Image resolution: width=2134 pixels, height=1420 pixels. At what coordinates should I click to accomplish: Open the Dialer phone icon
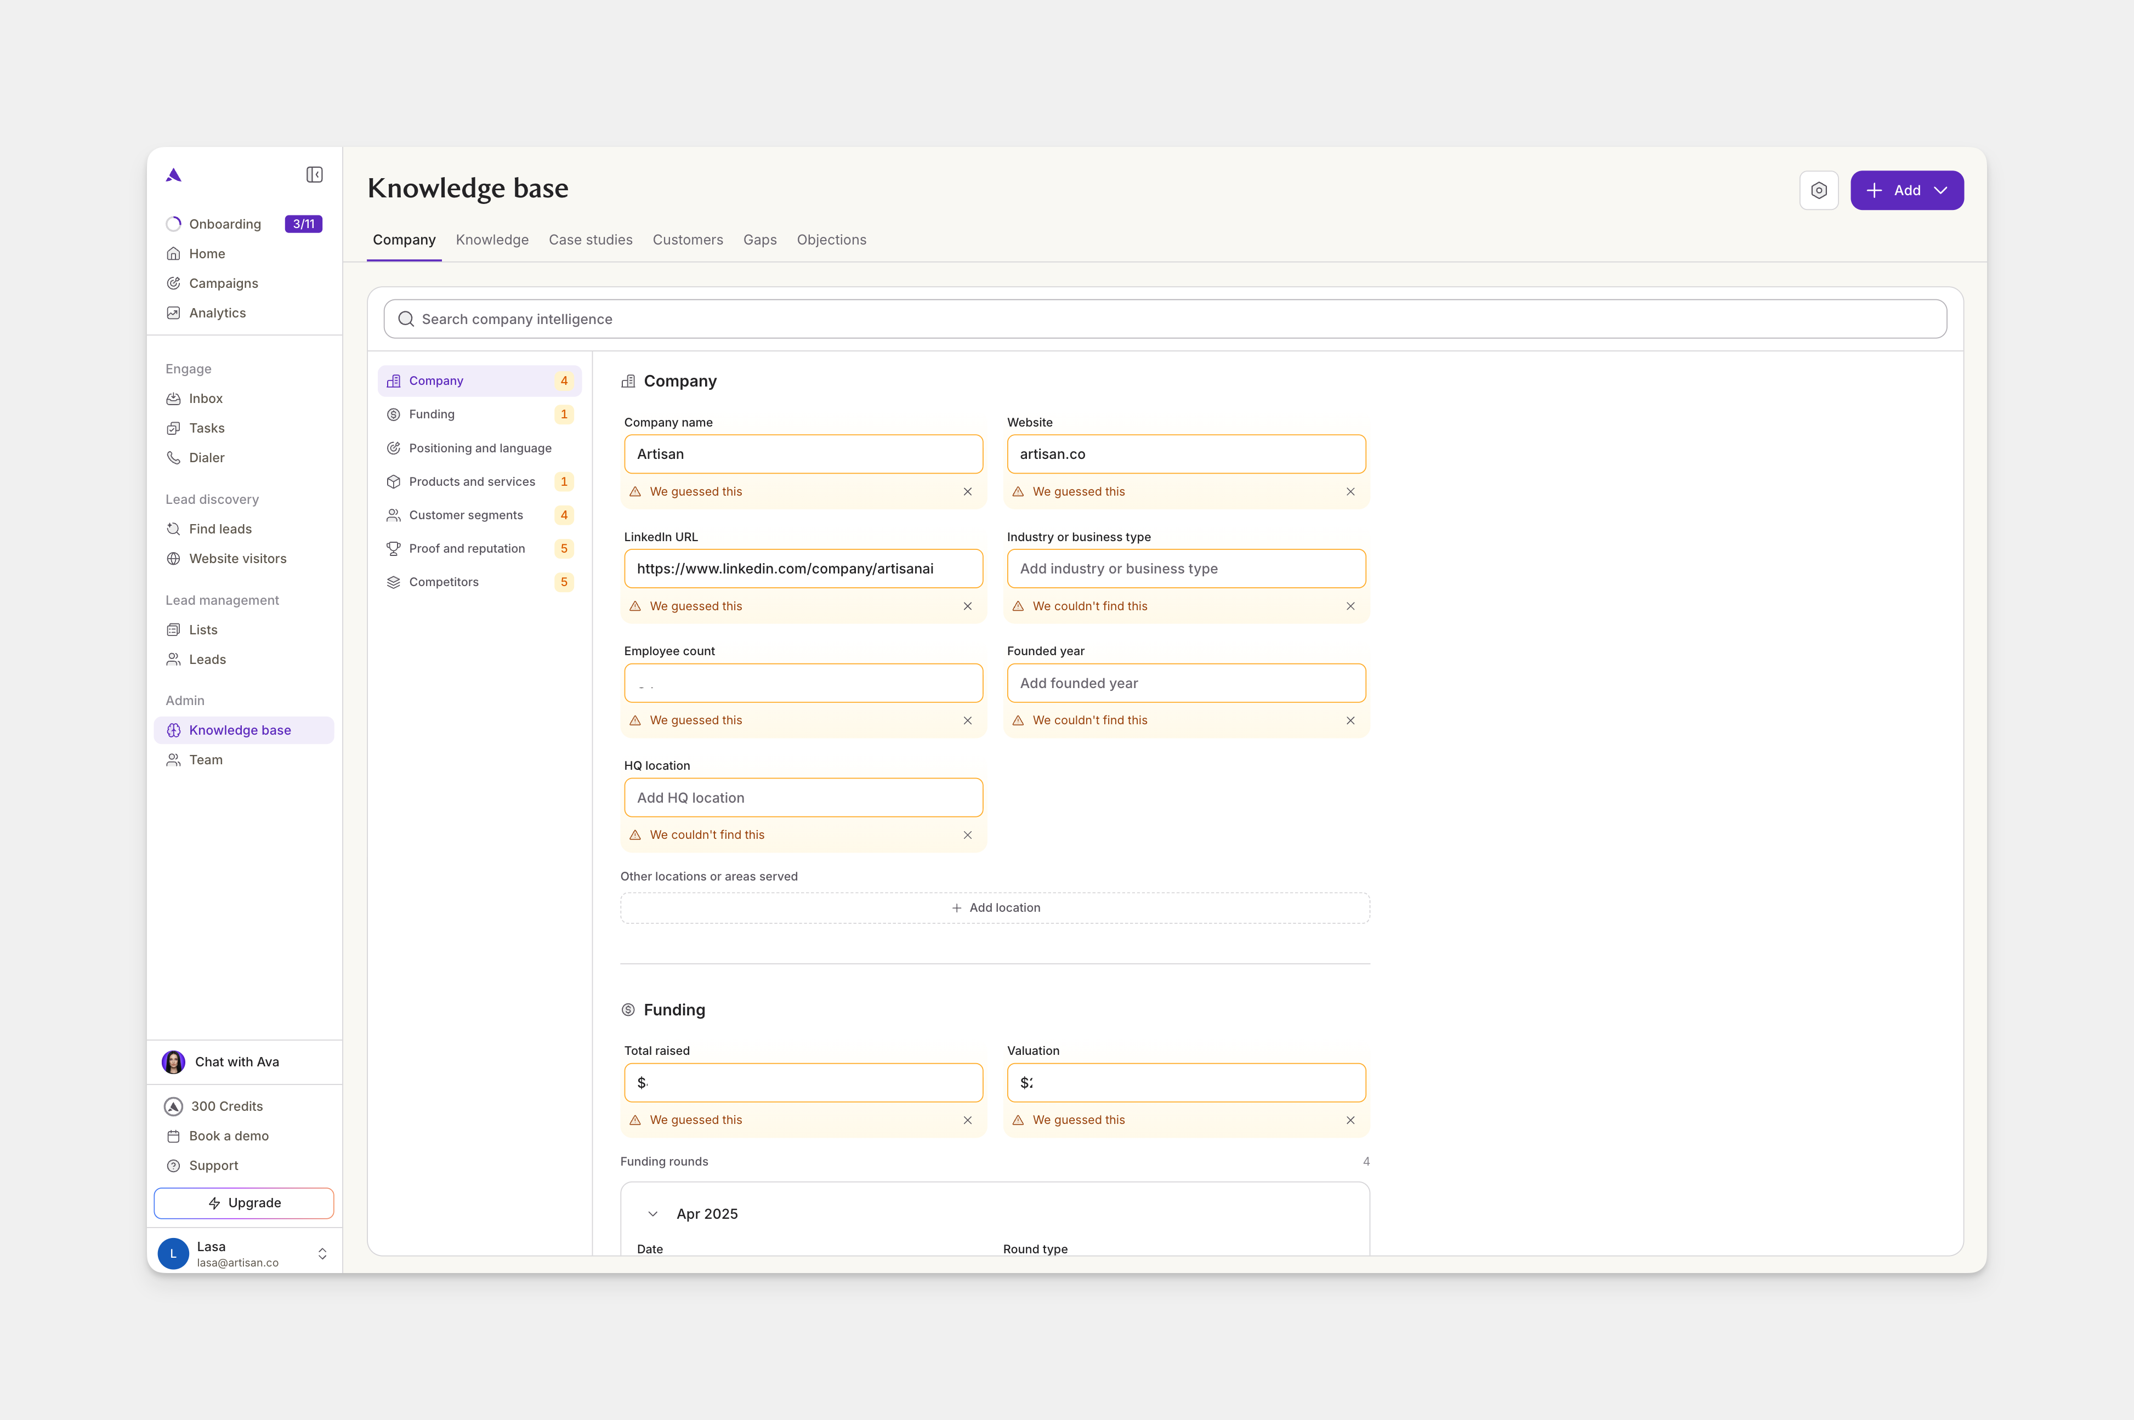click(x=174, y=457)
